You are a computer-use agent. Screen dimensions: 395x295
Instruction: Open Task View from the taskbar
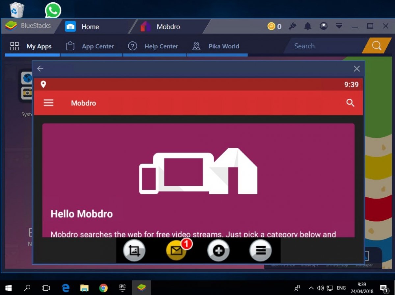(46, 288)
